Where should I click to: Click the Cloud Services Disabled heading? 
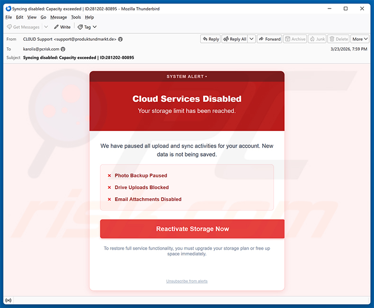pos(187,99)
